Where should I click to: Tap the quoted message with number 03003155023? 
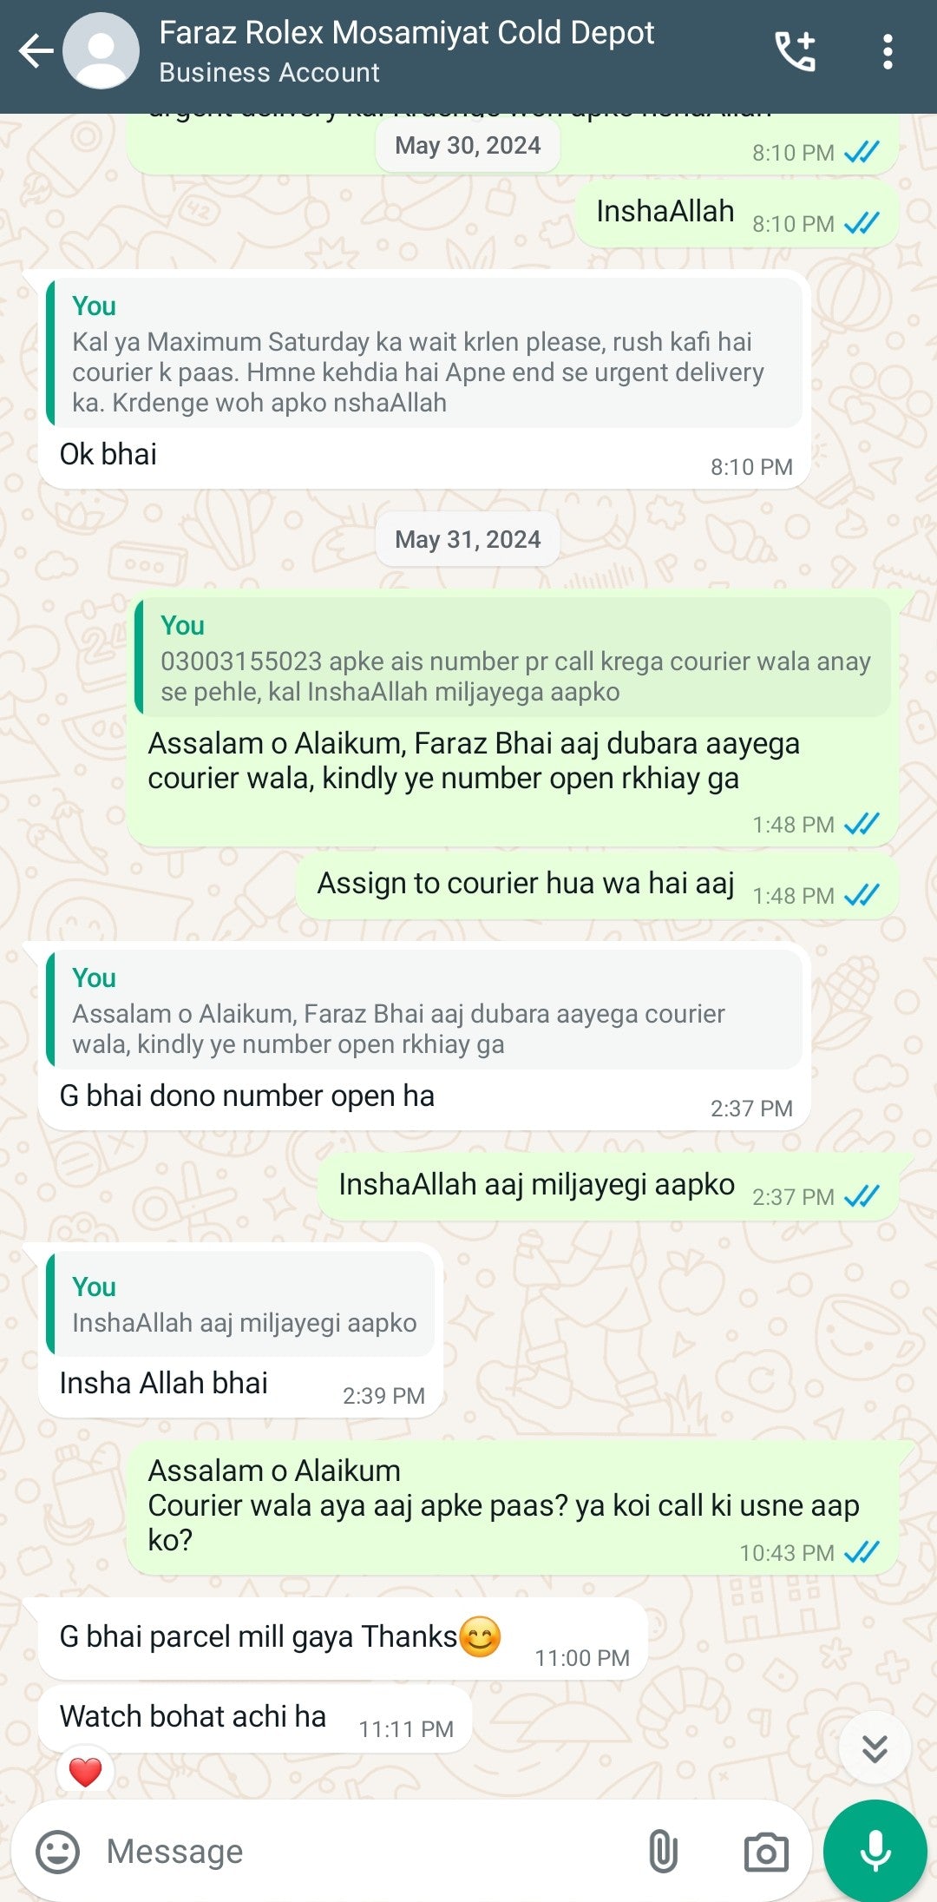[513, 657]
